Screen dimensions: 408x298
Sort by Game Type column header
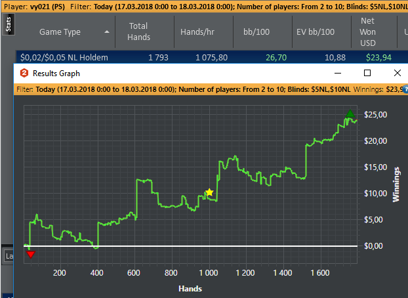(60, 32)
